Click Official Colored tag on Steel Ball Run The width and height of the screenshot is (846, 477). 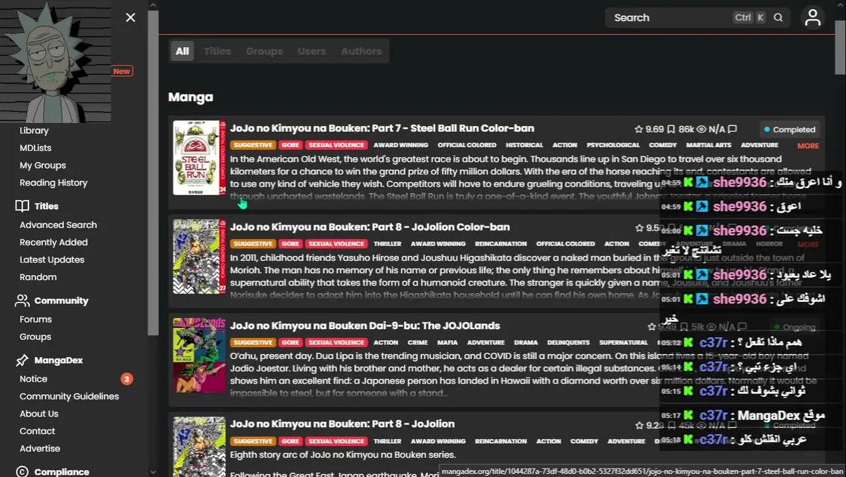point(467,145)
